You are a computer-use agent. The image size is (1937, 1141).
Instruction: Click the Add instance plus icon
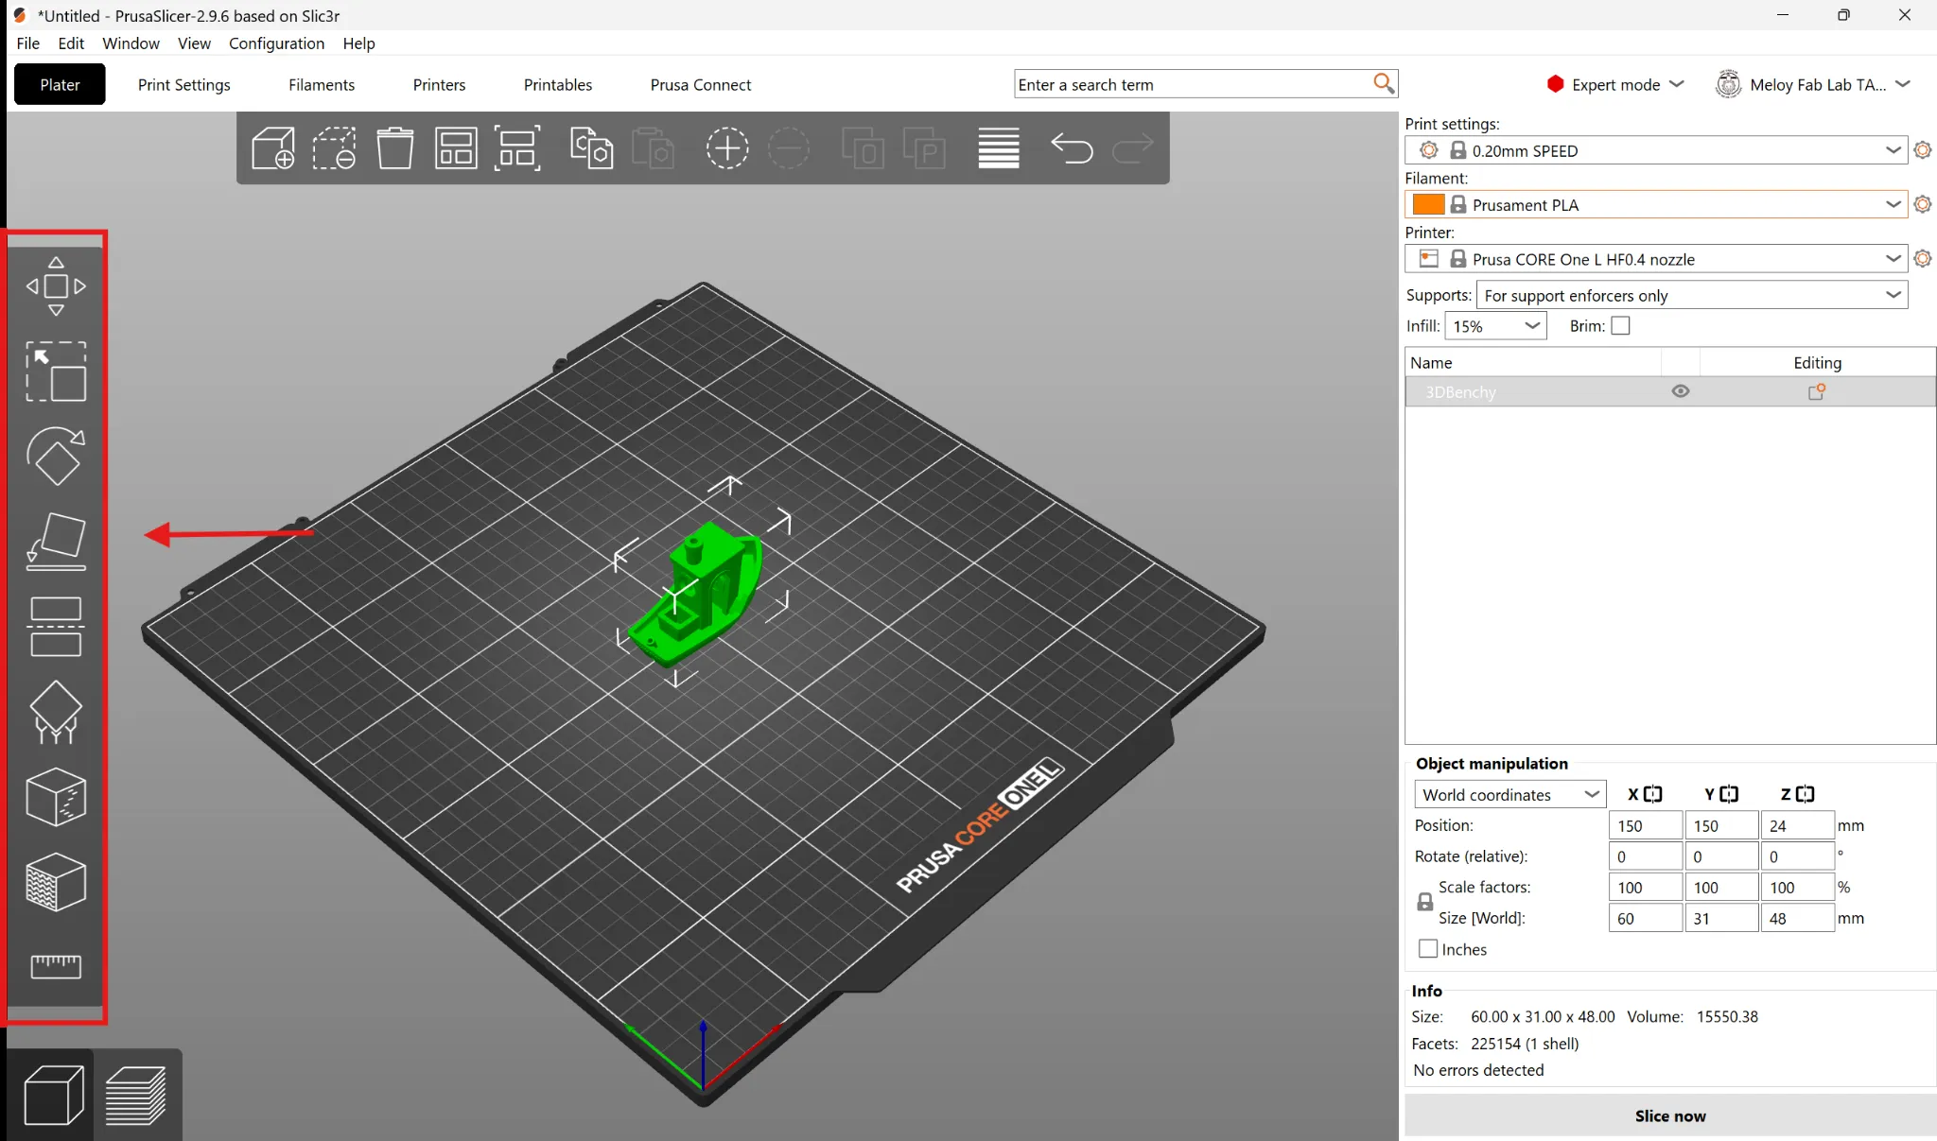726,148
